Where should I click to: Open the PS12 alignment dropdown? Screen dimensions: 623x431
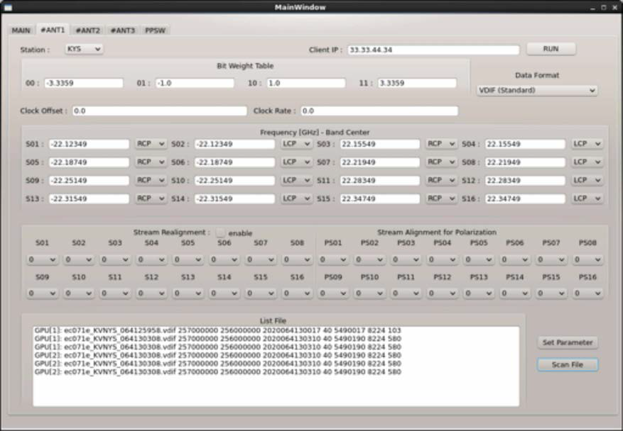point(443,293)
